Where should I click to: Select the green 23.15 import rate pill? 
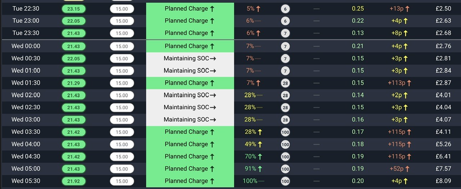73,9
